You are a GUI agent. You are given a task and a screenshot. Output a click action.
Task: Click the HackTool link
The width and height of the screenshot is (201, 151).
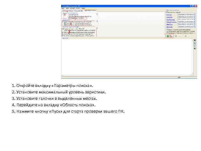point(170,24)
